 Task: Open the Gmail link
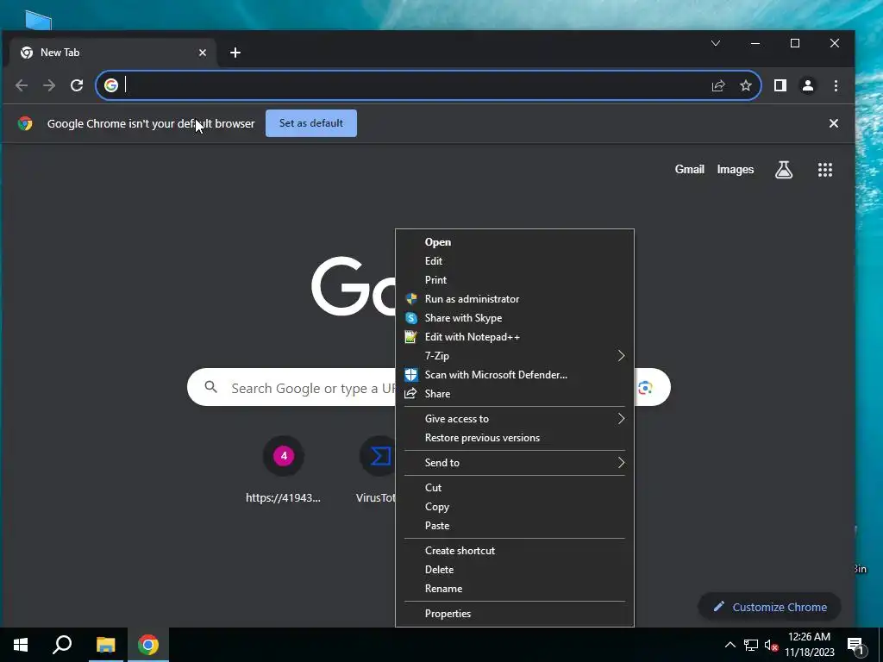tap(689, 170)
